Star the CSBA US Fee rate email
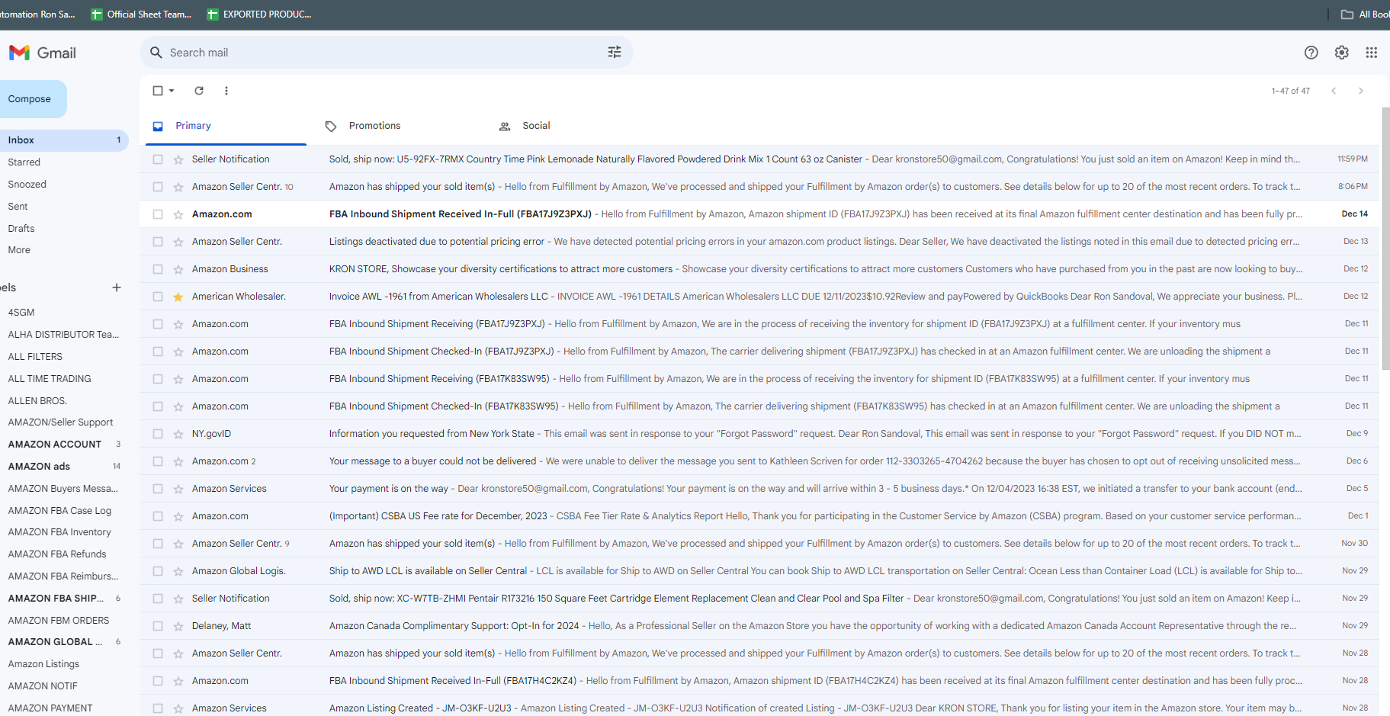The image size is (1390, 716). [178, 516]
